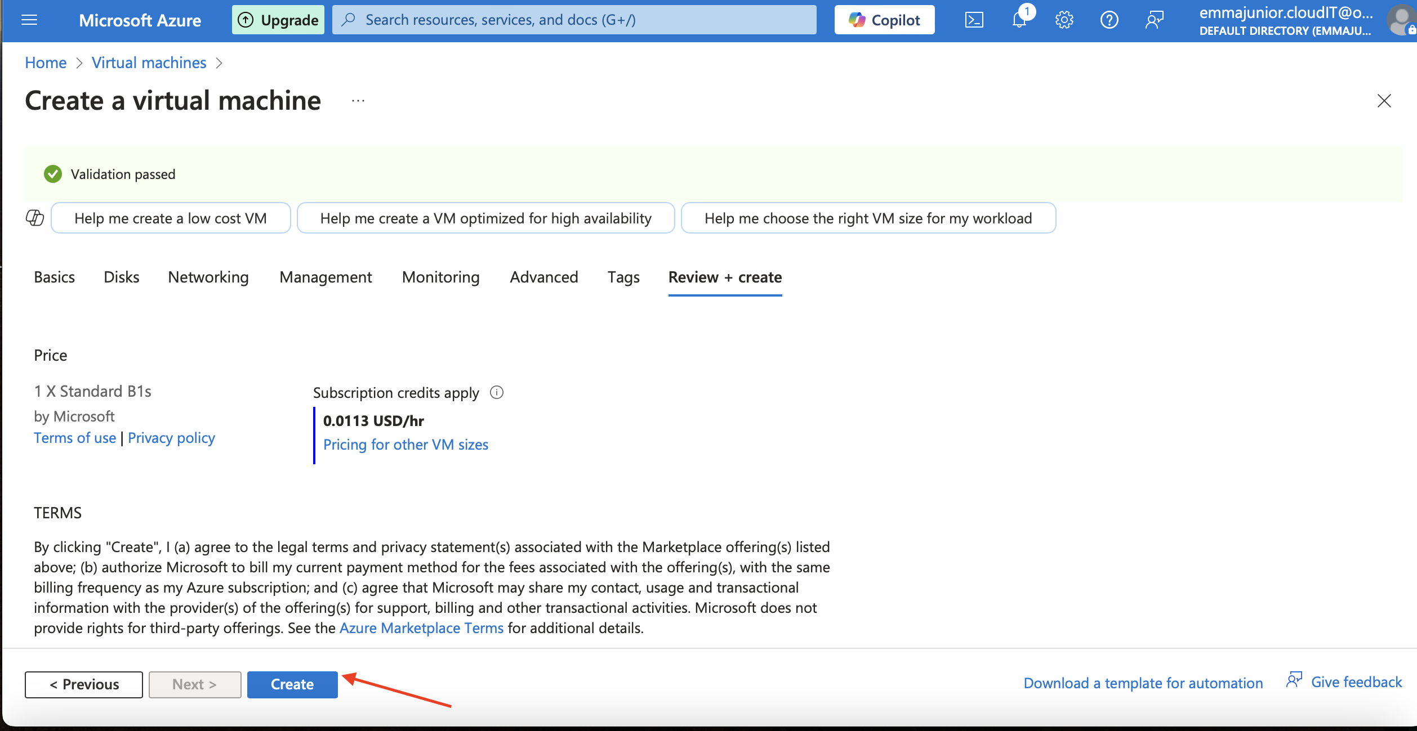Open the portal settings gear

(1064, 20)
